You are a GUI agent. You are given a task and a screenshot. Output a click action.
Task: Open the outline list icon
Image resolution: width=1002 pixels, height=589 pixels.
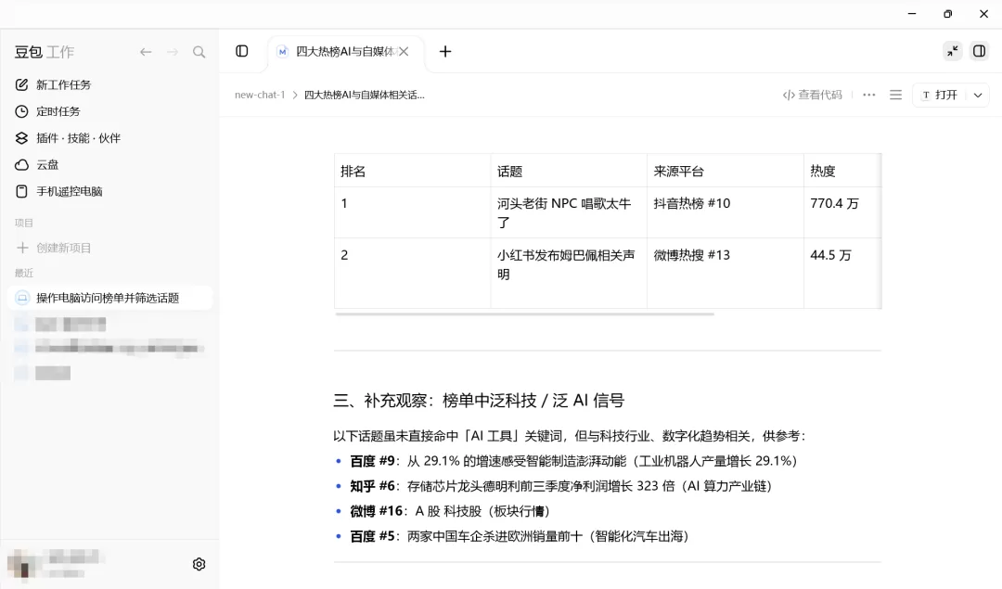click(x=896, y=96)
